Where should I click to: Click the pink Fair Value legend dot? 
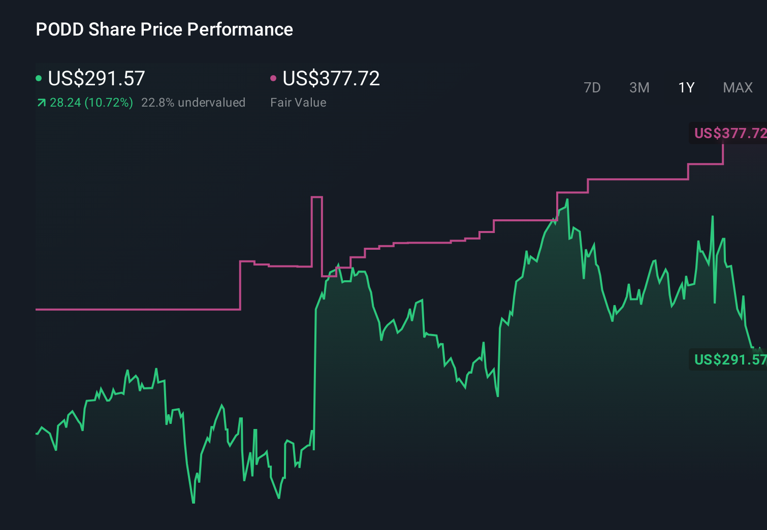pyautogui.click(x=274, y=78)
